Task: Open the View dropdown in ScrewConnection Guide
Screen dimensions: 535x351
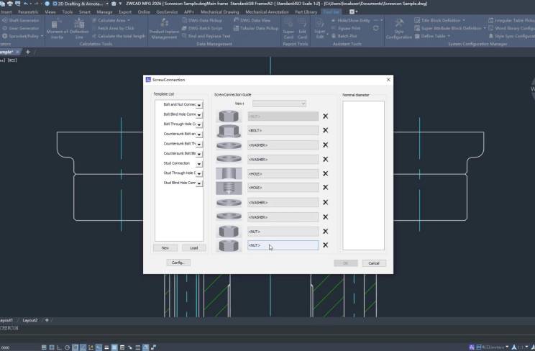Action: (279, 104)
